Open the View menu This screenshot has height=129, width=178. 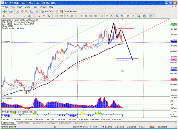pyautogui.click(x=13, y=7)
